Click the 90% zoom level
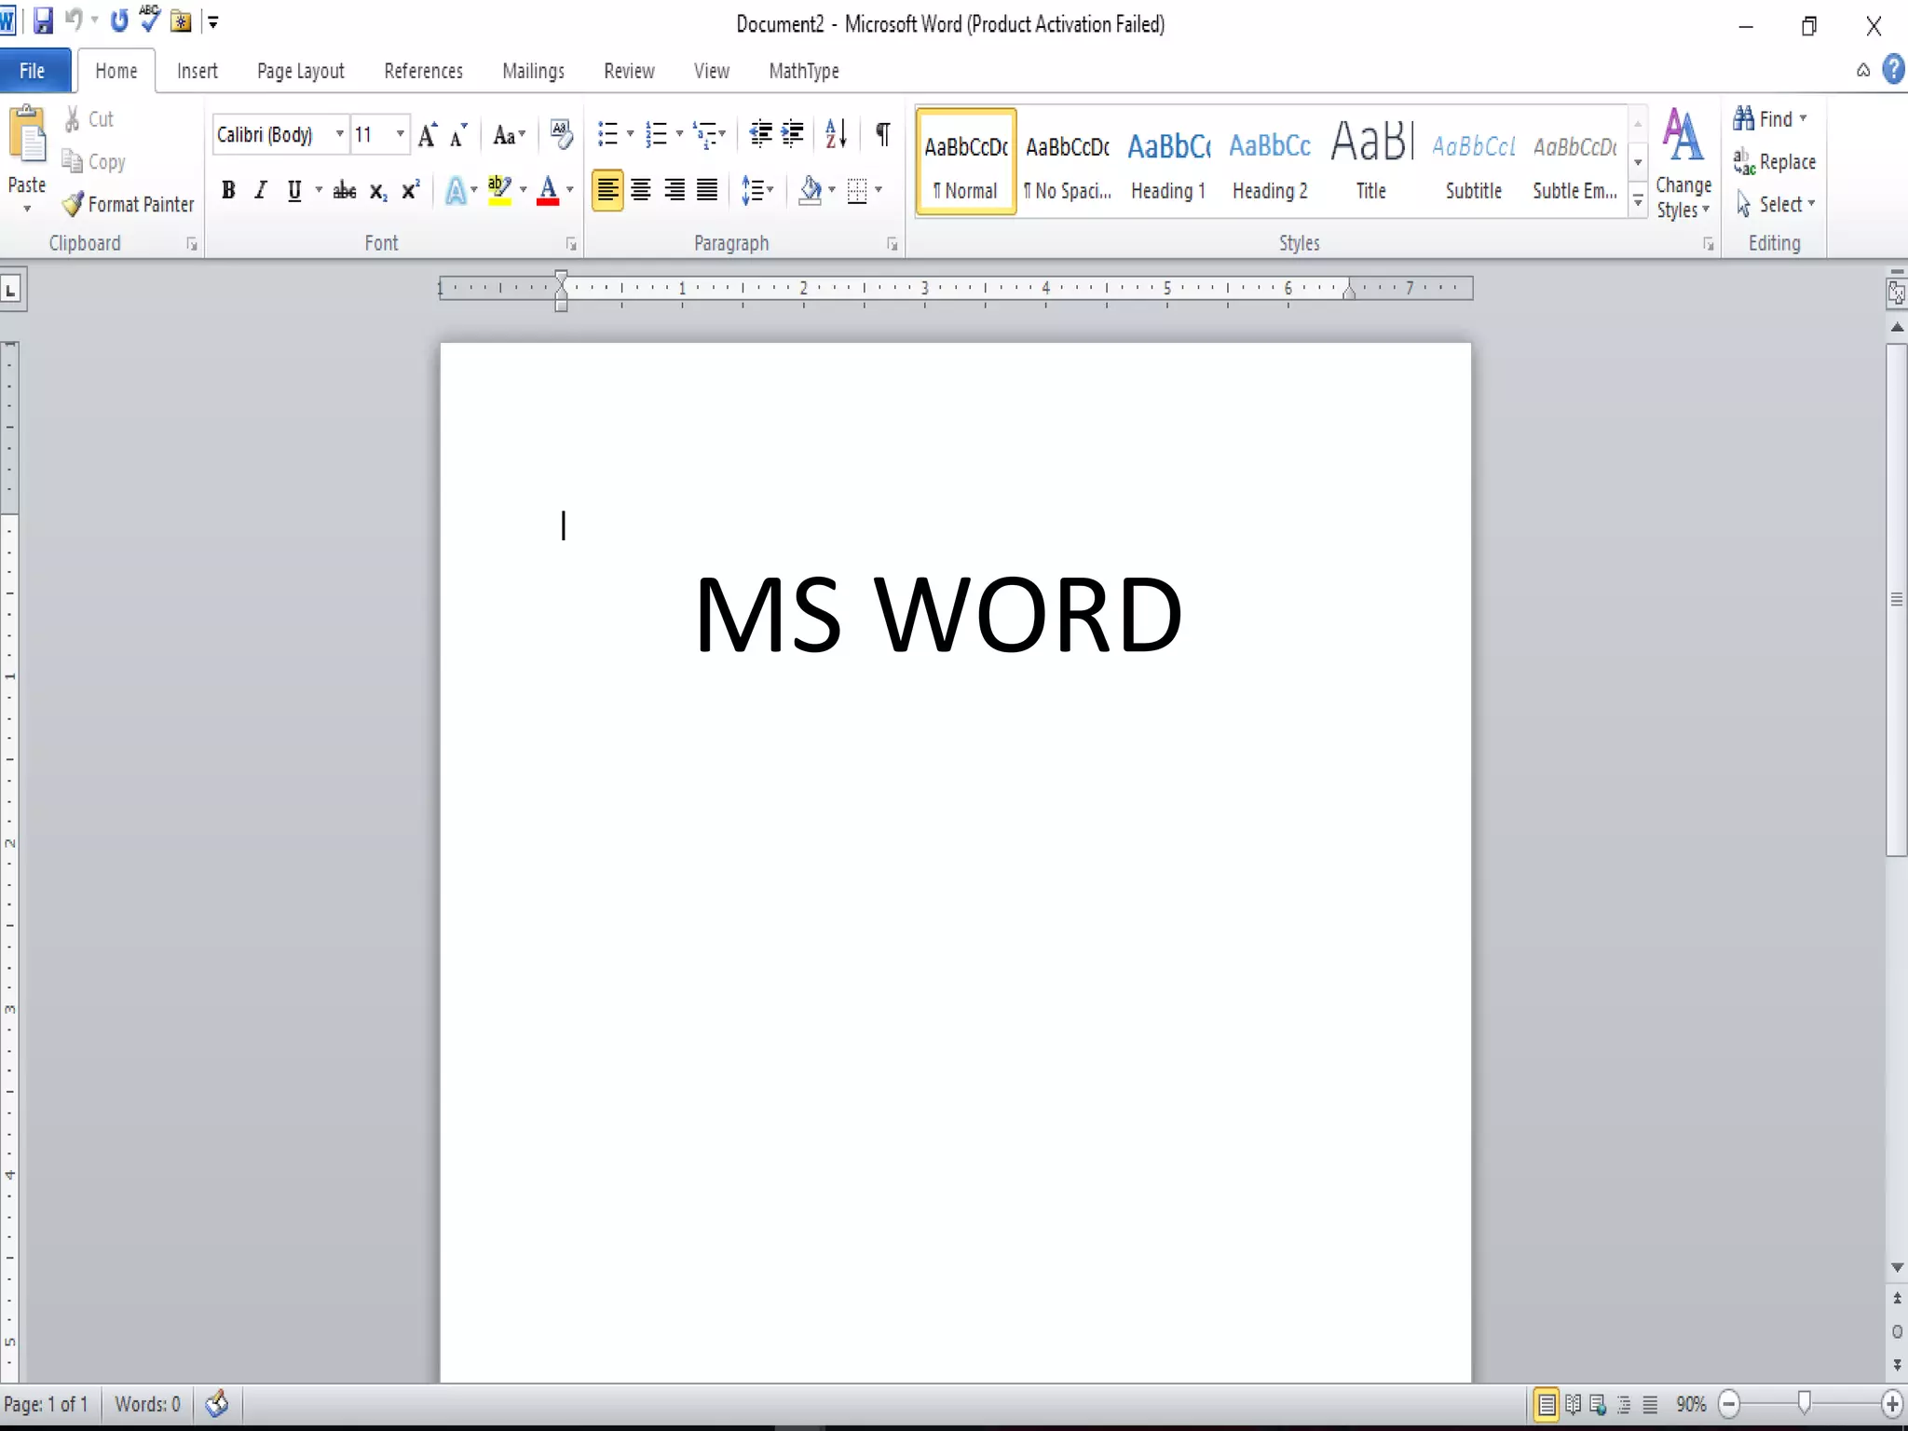The image size is (1908, 1431). [1691, 1404]
